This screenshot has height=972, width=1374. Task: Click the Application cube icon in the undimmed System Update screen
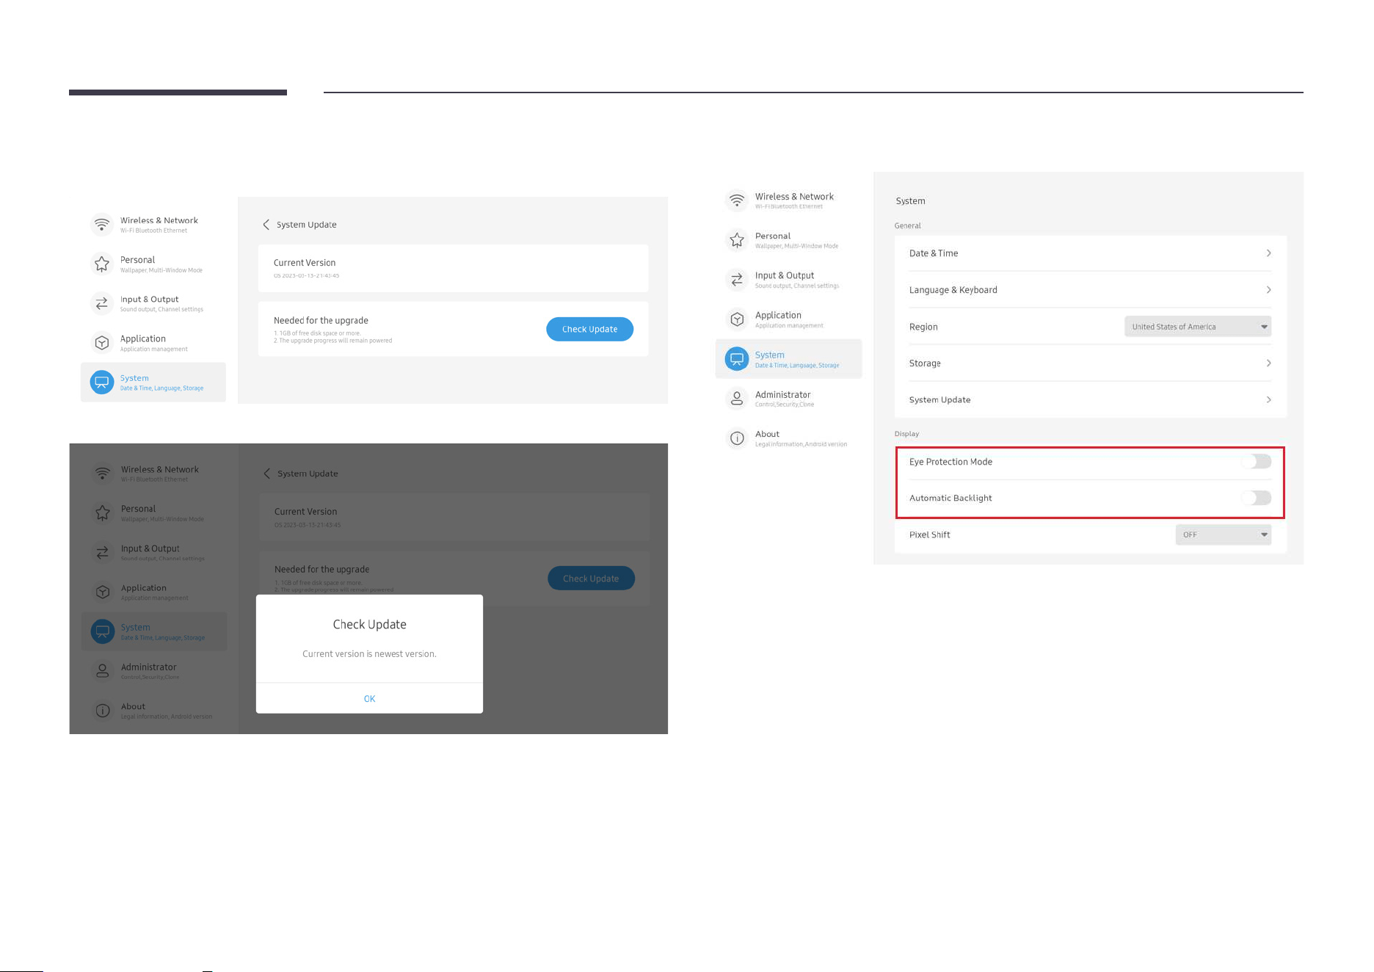[102, 343]
